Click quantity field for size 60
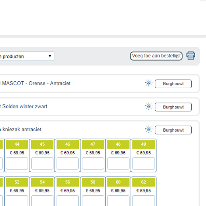The width and height of the screenshot is (206, 206). coord(118,201)
